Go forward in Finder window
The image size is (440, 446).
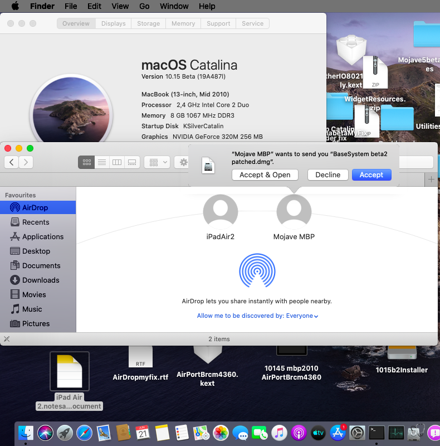[26, 162]
